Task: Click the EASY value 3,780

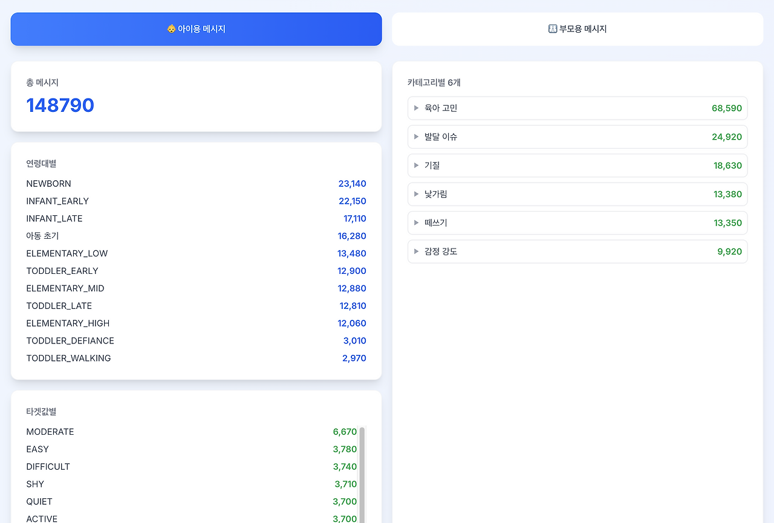Action: [345, 450]
